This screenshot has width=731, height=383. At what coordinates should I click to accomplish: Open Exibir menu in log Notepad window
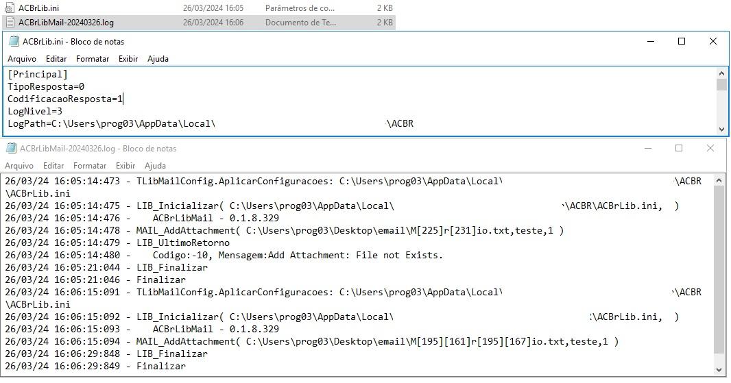click(125, 165)
